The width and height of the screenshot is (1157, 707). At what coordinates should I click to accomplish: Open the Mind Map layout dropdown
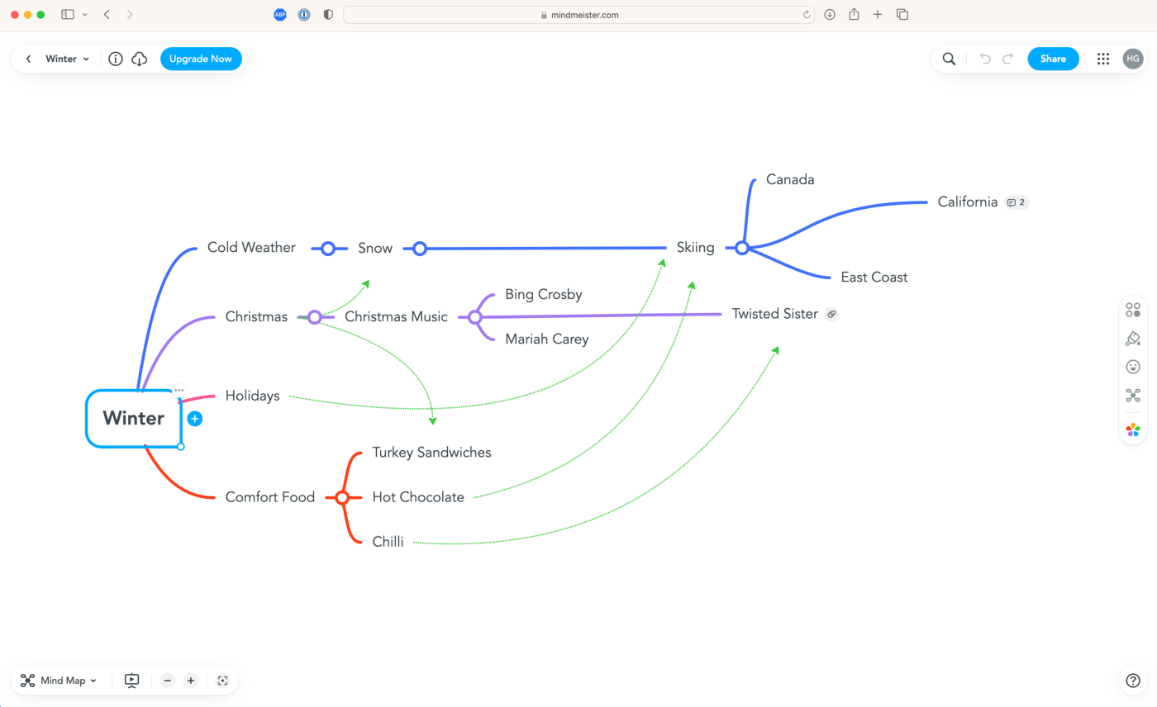click(60, 681)
